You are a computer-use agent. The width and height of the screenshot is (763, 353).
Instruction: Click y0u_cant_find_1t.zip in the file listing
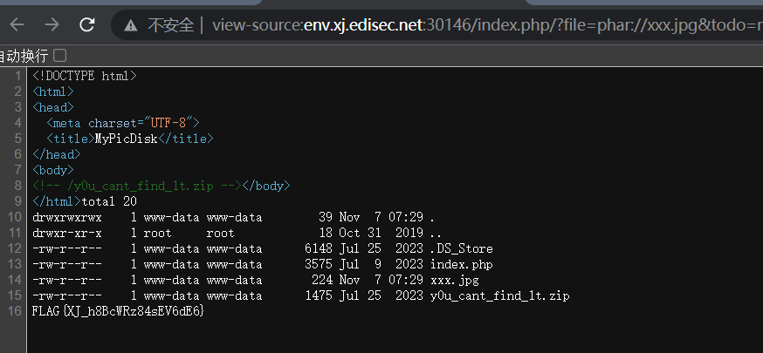point(499,295)
